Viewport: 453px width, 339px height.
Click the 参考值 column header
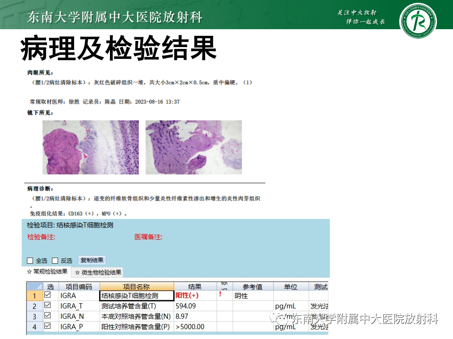coord(253,287)
